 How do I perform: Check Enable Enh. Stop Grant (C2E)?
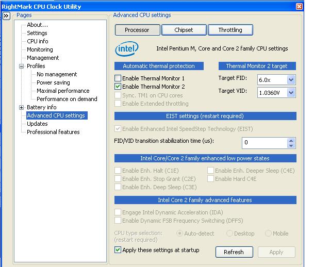pos(118,179)
